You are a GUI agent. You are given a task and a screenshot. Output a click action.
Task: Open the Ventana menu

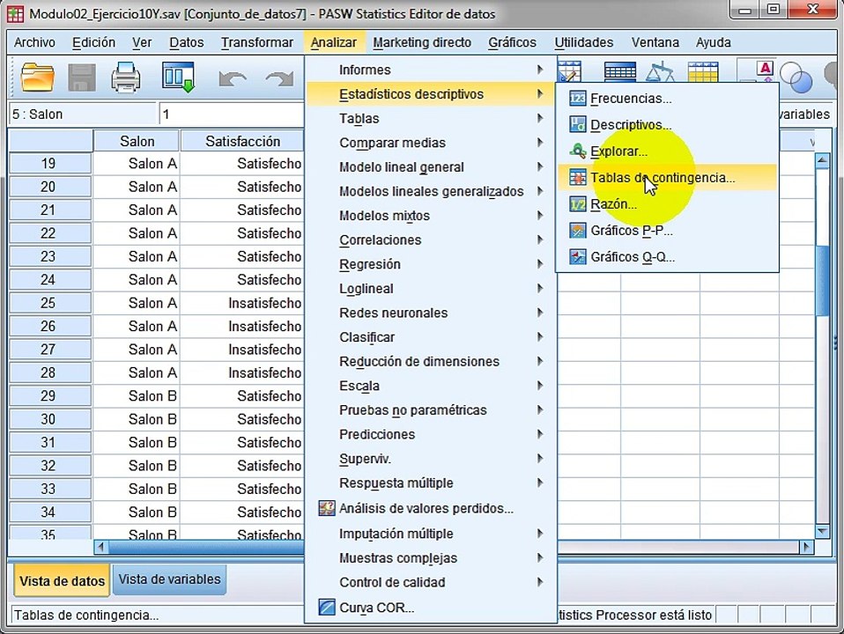(655, 42)
